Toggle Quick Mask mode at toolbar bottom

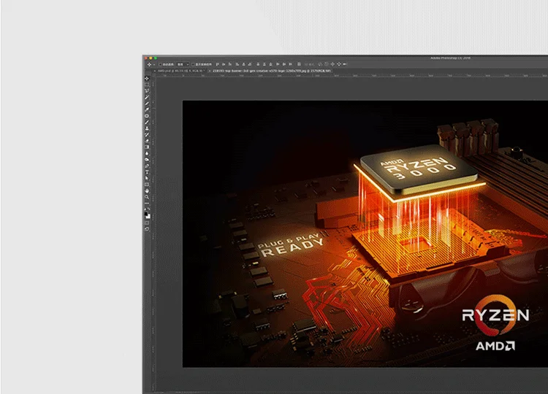(x=147, y=223)
